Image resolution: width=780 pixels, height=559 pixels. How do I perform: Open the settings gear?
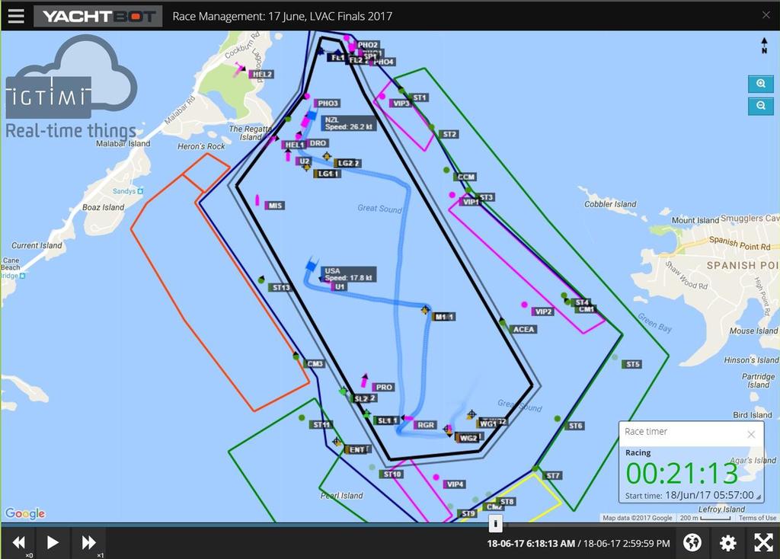click(x=727, y=542)
